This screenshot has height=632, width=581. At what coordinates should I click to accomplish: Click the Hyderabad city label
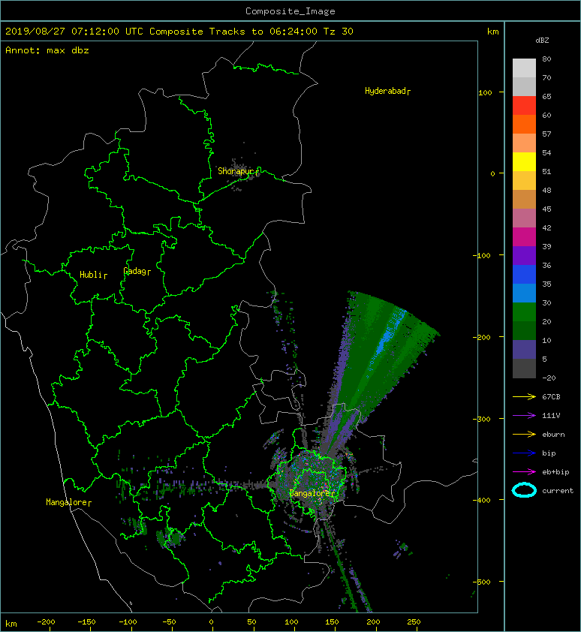tap(385, 91)
